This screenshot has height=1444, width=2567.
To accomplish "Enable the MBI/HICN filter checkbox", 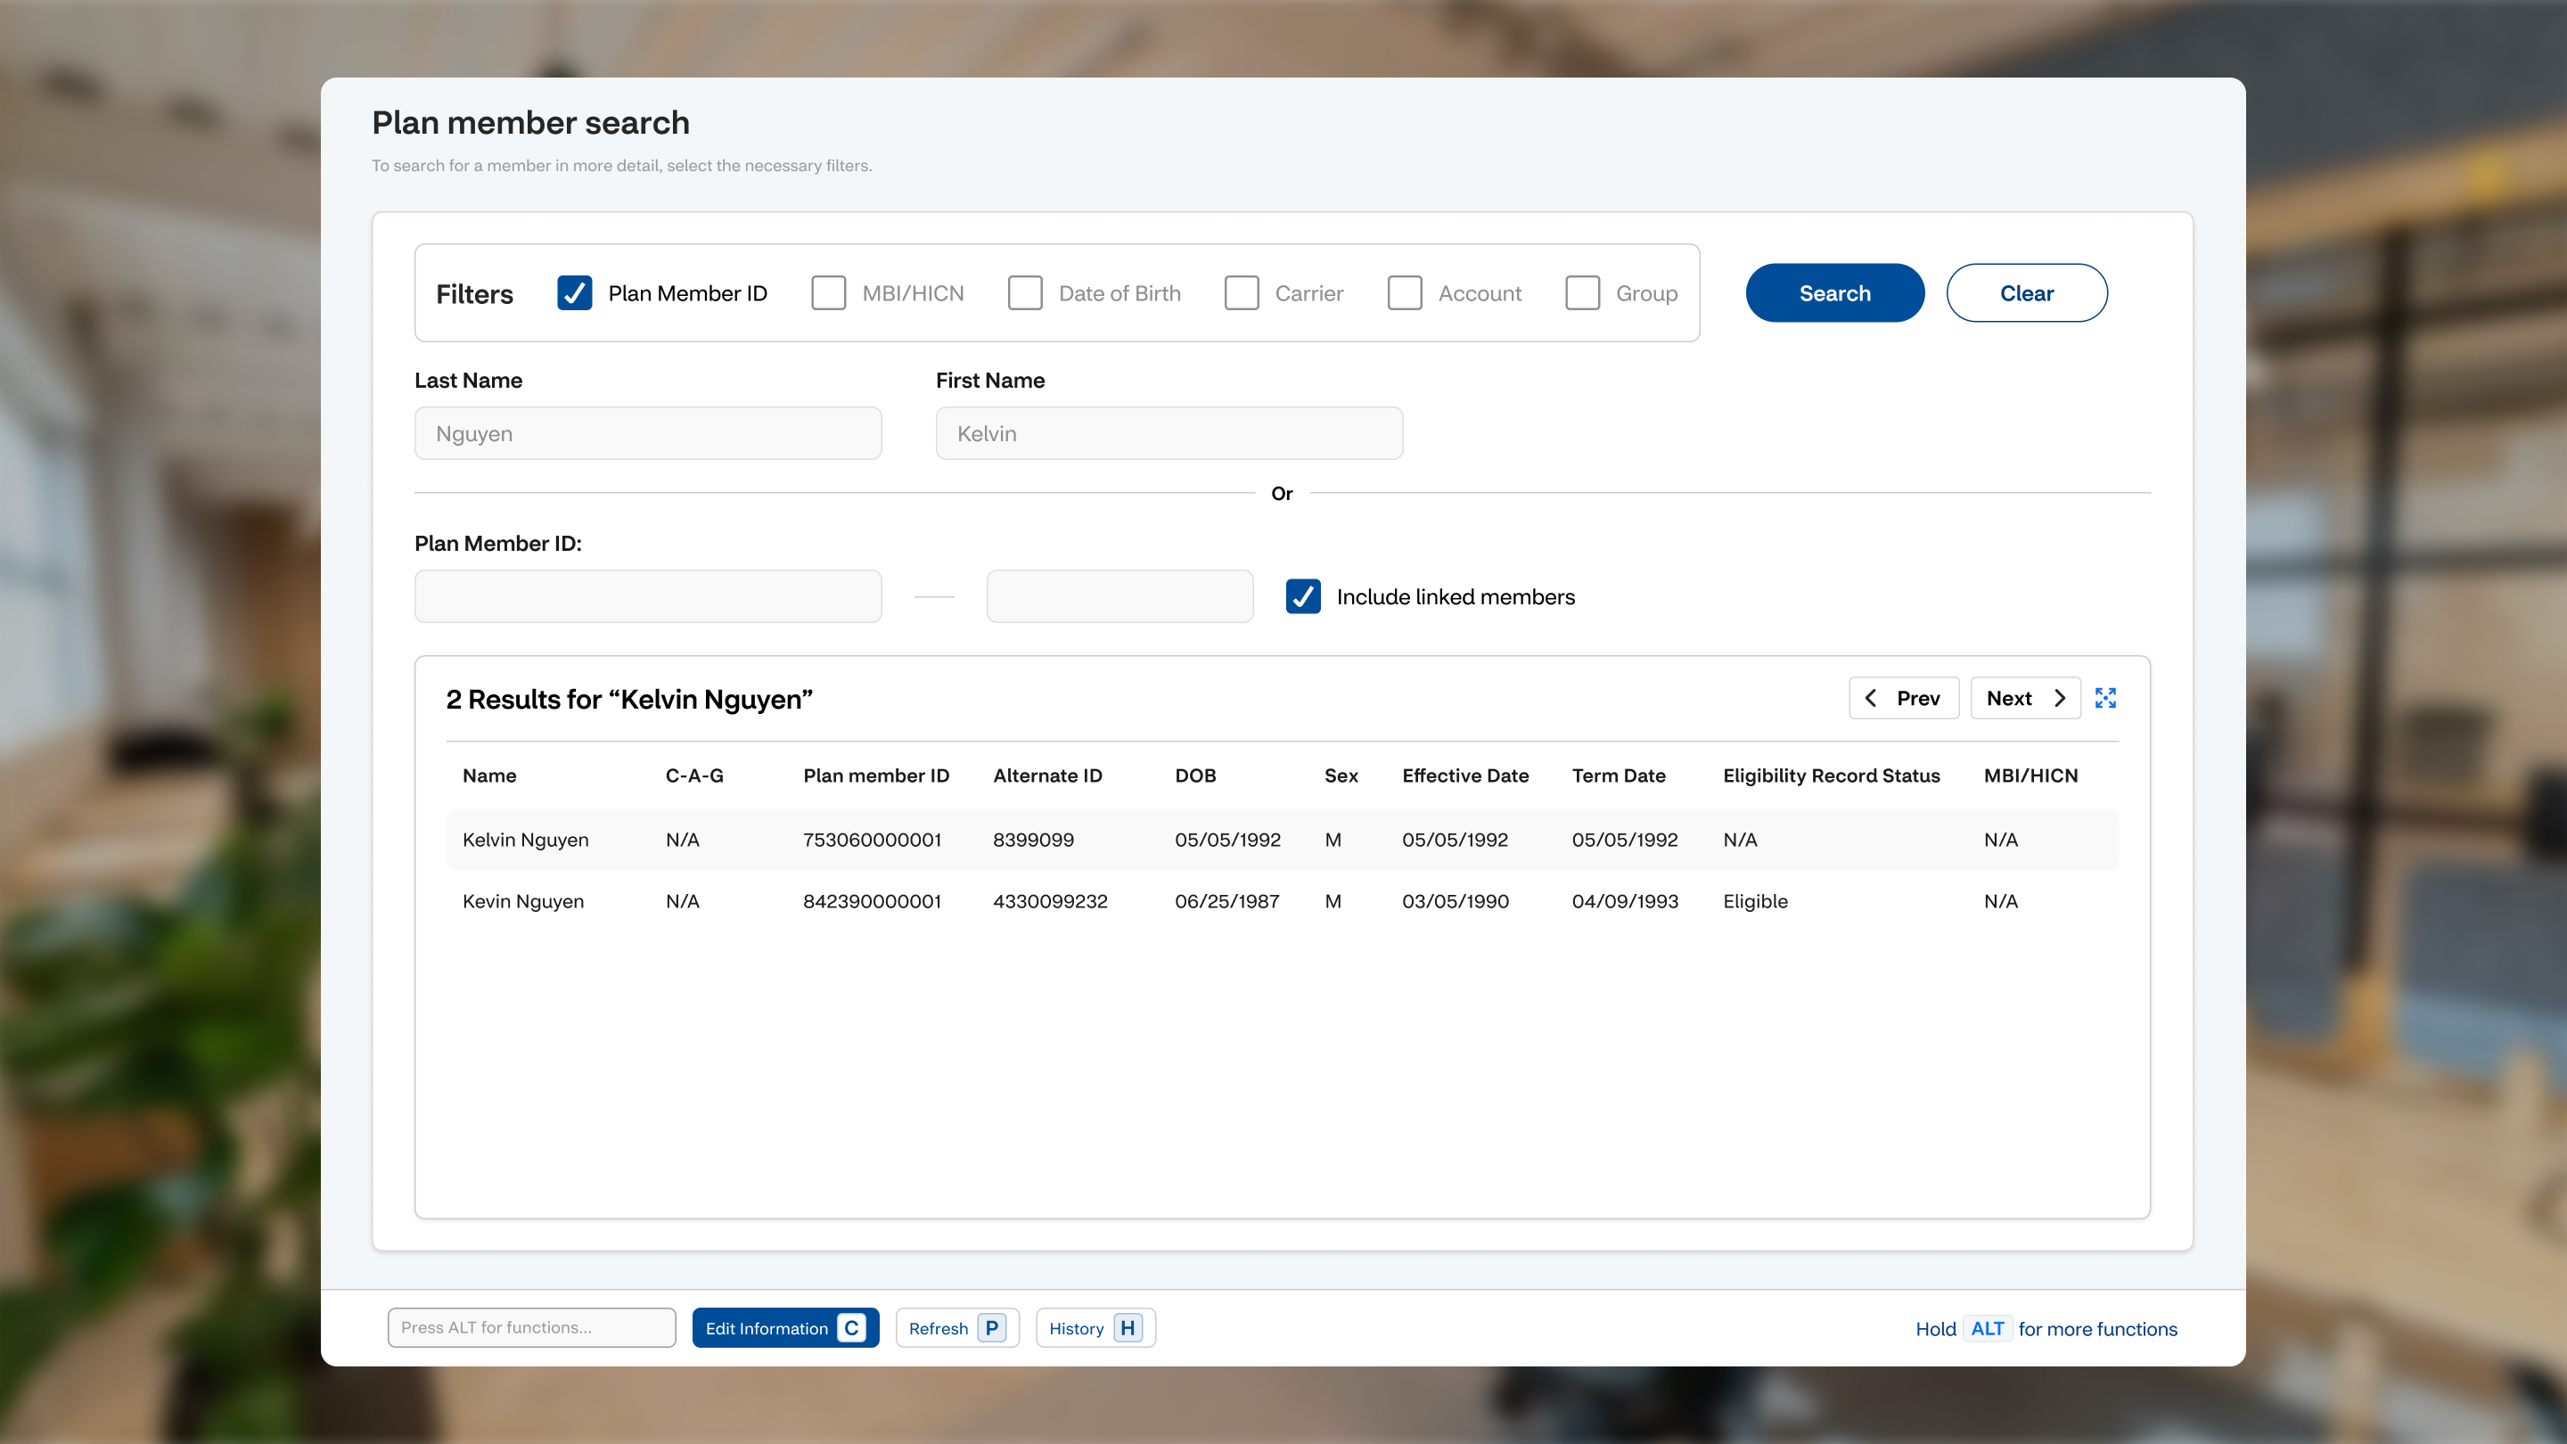I will [x=828, y=293].
